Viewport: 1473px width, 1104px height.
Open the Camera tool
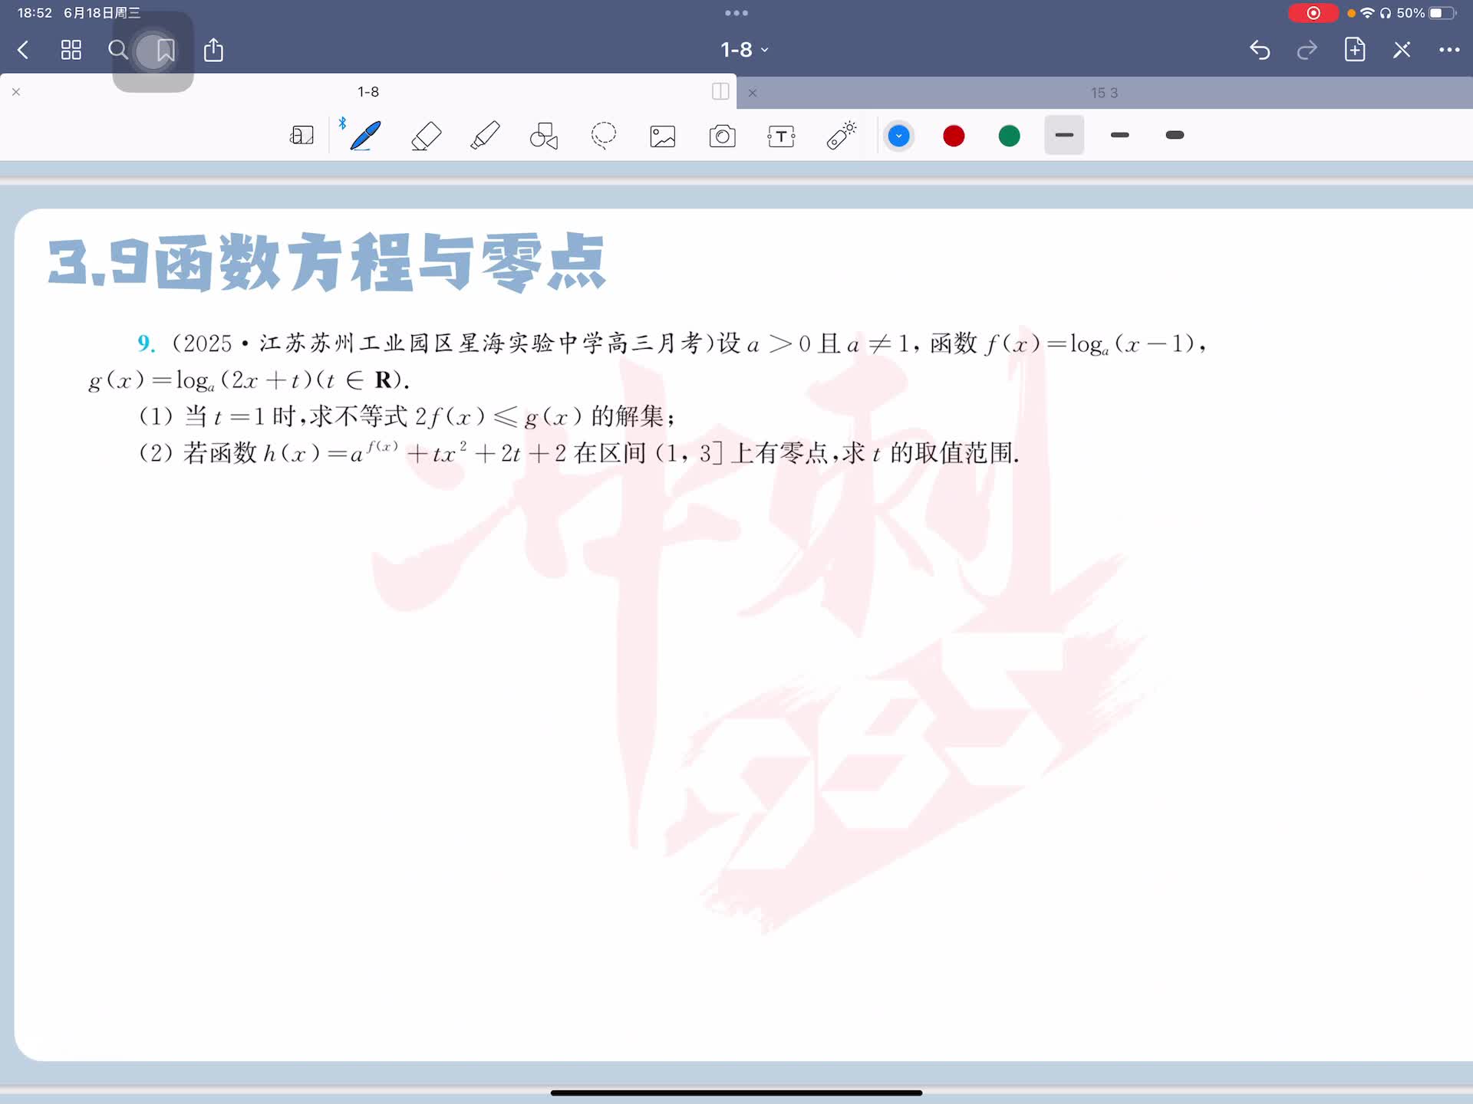(722, 136)
